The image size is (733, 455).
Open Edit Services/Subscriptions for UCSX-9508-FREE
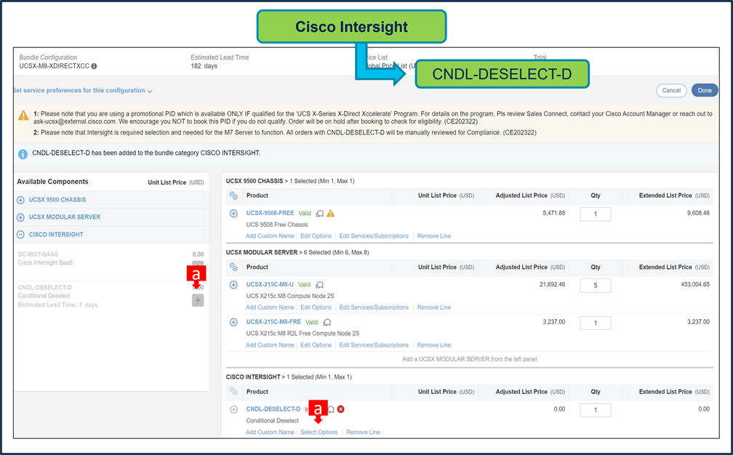coord(374,236)
